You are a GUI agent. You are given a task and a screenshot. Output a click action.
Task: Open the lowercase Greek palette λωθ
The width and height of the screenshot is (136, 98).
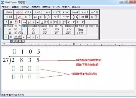coord(85,12)
